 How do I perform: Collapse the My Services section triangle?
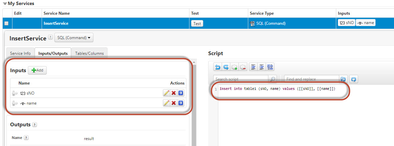(5, 3)
